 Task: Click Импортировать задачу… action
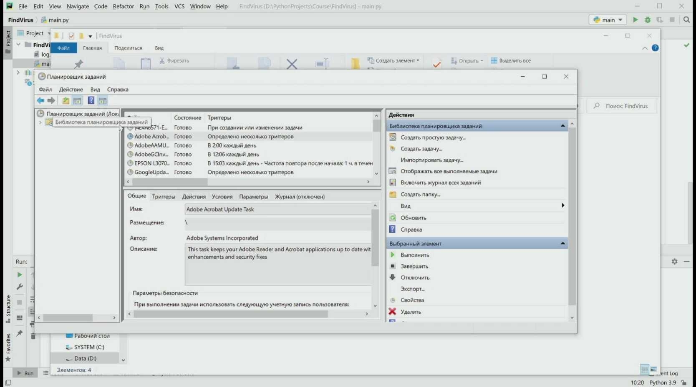(x=432, y=160)
